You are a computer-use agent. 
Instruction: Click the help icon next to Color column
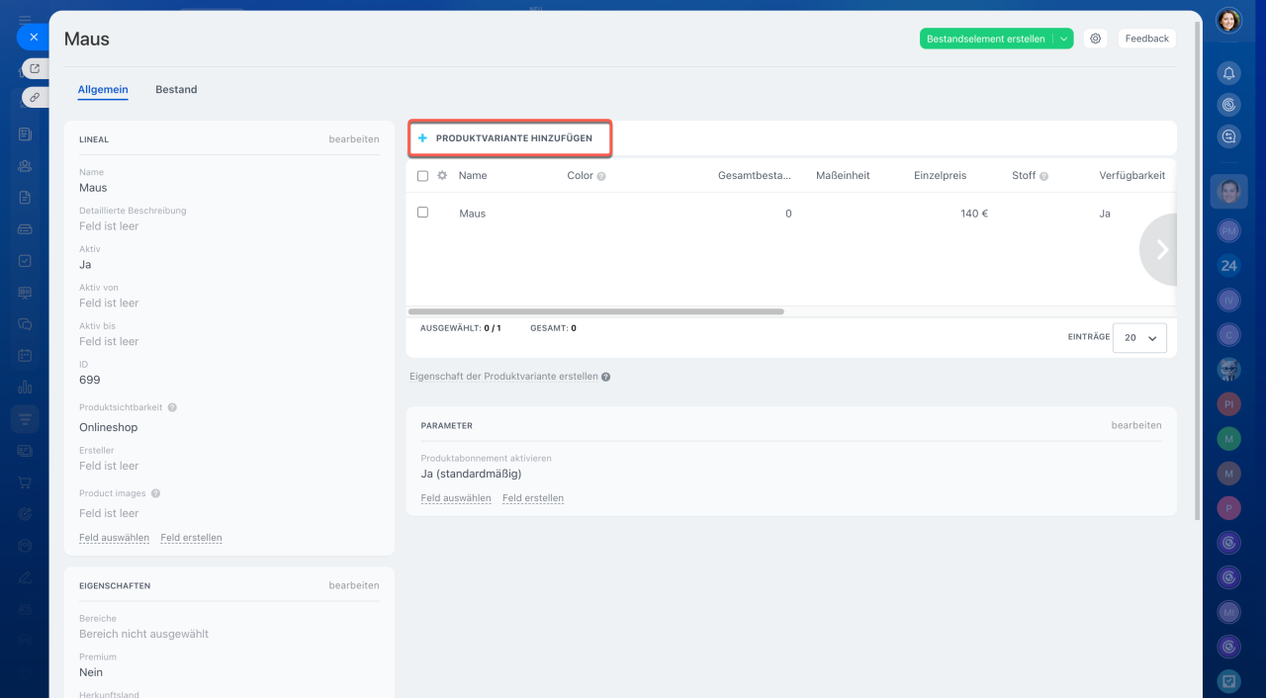[x=601, y=176]
